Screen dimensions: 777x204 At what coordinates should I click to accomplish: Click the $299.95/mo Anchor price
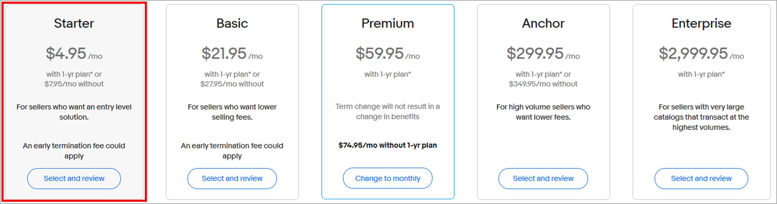click(543, 53)
